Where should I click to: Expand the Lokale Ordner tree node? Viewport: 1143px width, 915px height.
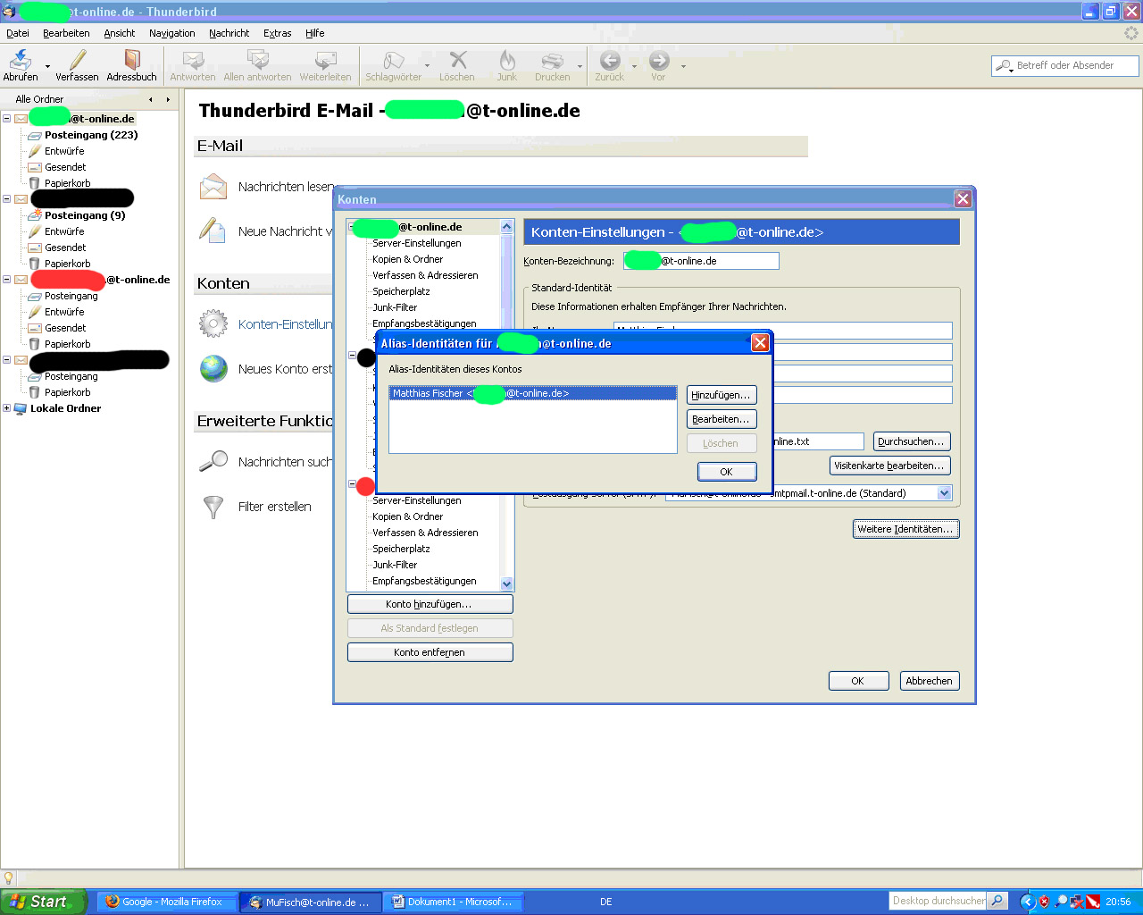(x=7, y=408)
